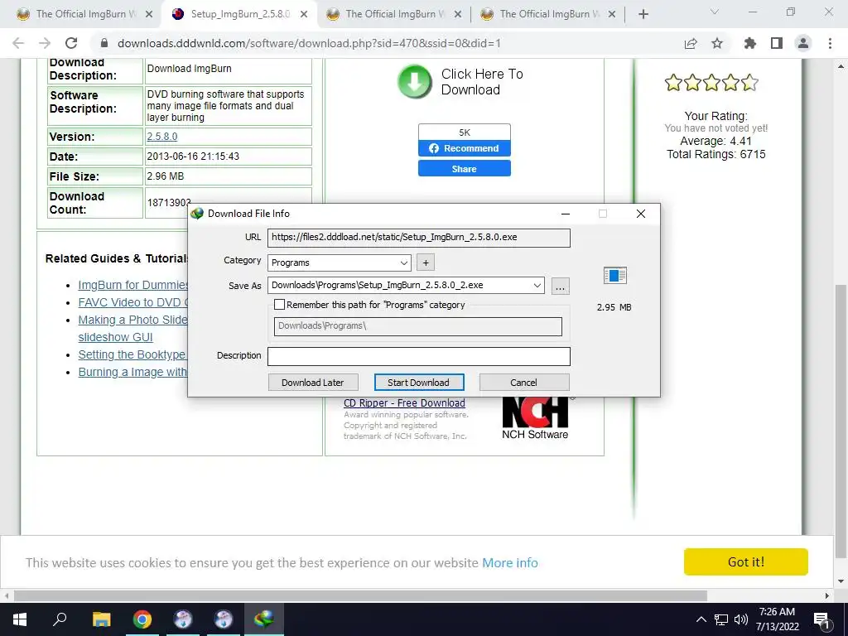This screenshot has height=636, width=848.
Task: Click the browser back arrow
Action: [18, 43]
